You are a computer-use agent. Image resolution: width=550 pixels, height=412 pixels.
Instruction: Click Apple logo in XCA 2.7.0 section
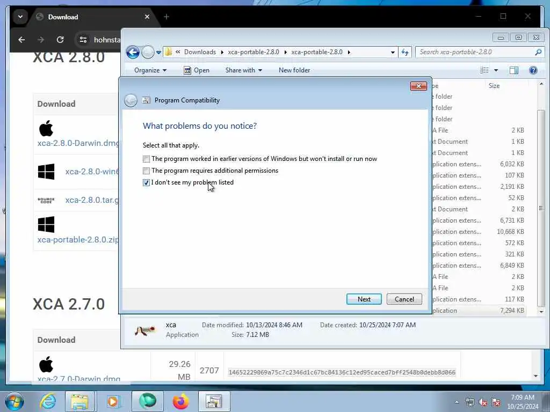point(46,364)
